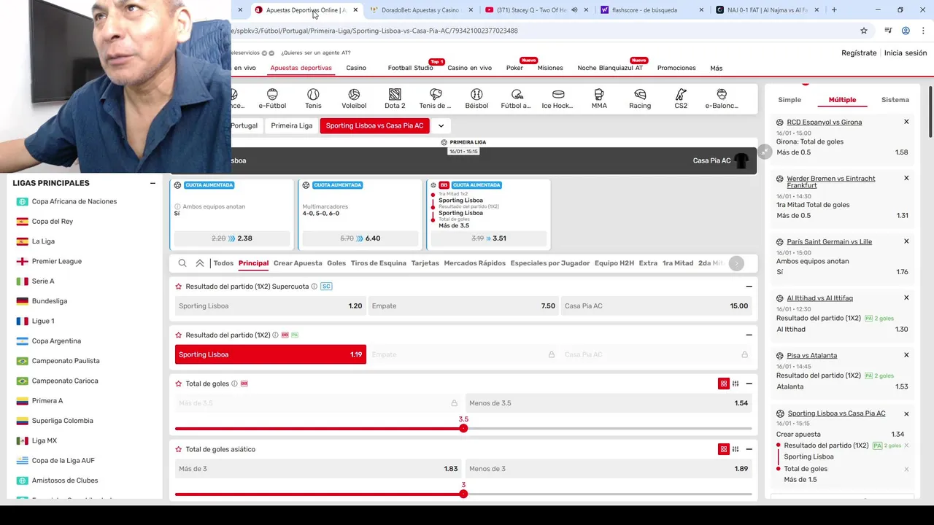Screen dimensions: 934x525
Task: Switch bet slip to Sistema tab
Action: tap(895, 100)
